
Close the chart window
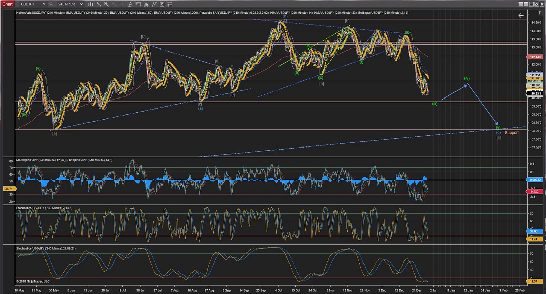click(541, 4)
